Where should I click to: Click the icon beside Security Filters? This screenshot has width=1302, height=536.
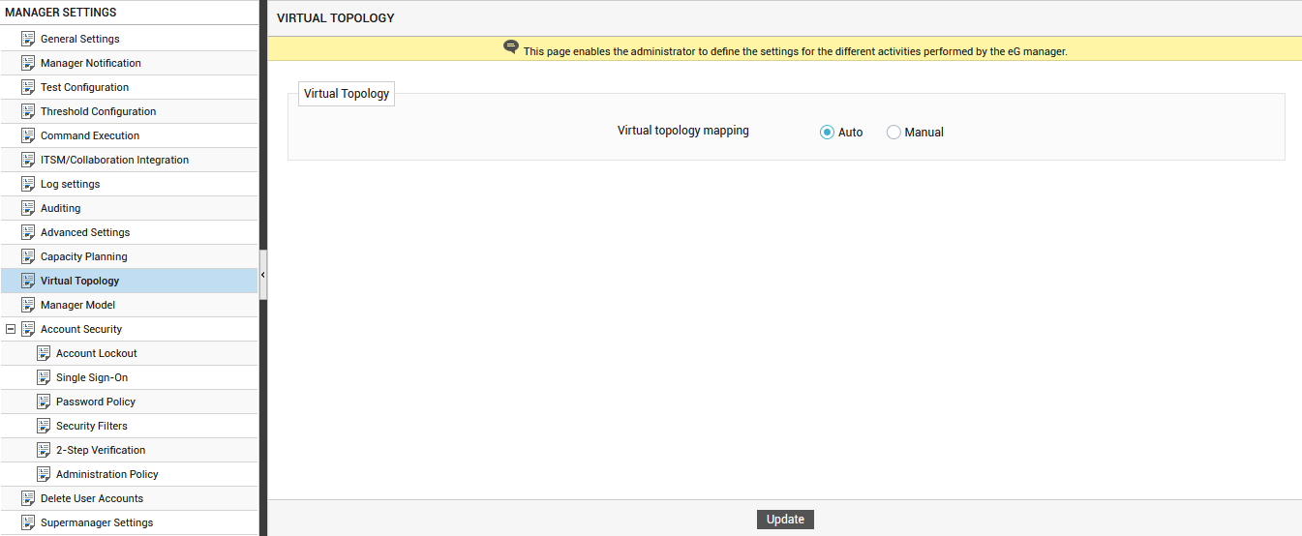coord(44,426)
